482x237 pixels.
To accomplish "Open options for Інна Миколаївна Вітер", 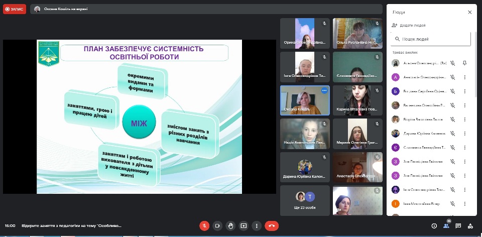I will (x=464, y=203).
